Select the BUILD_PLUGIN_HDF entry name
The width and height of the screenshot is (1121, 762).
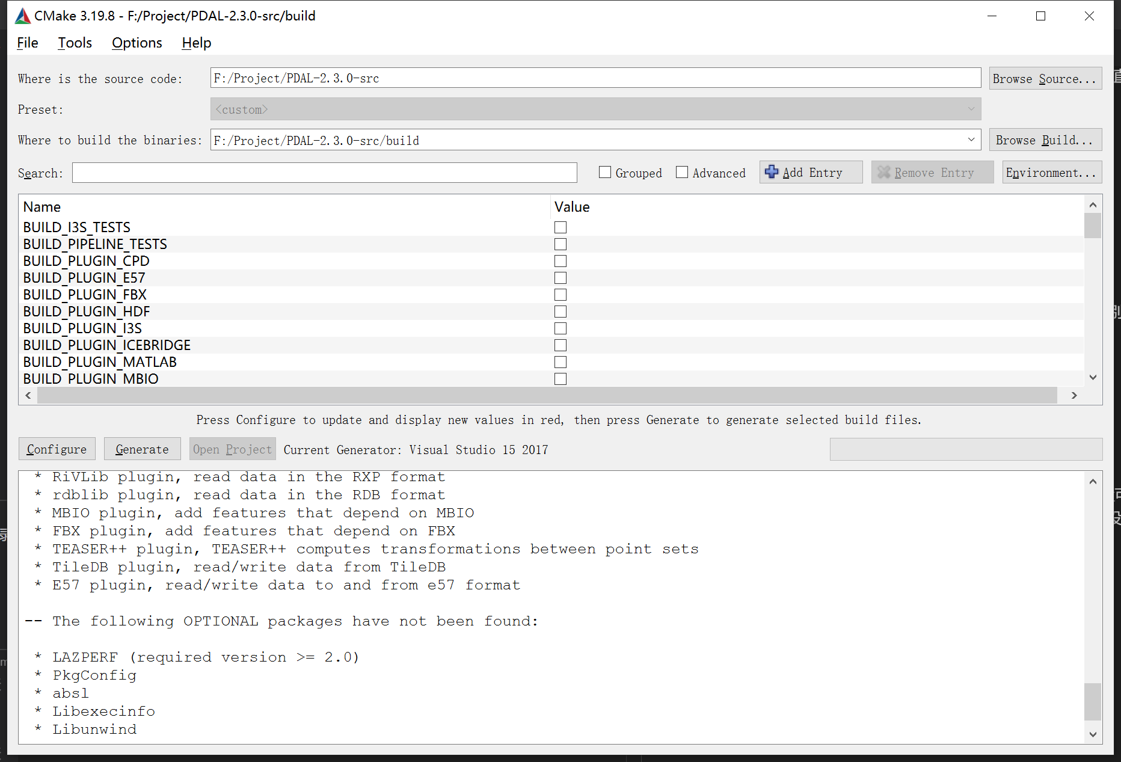point(87,312)
